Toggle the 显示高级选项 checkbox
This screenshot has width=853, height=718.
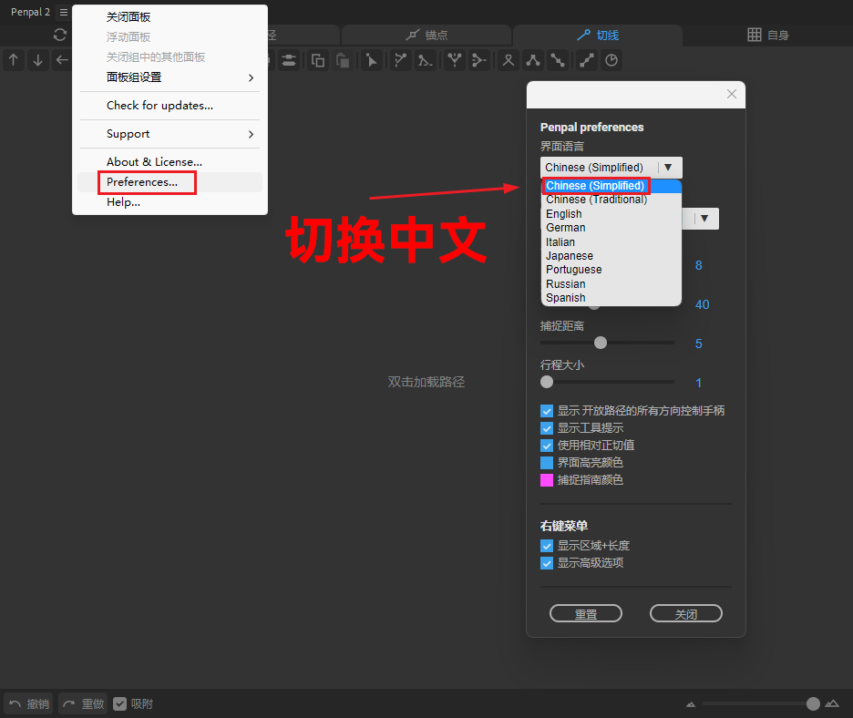click(x=547, y=563)
